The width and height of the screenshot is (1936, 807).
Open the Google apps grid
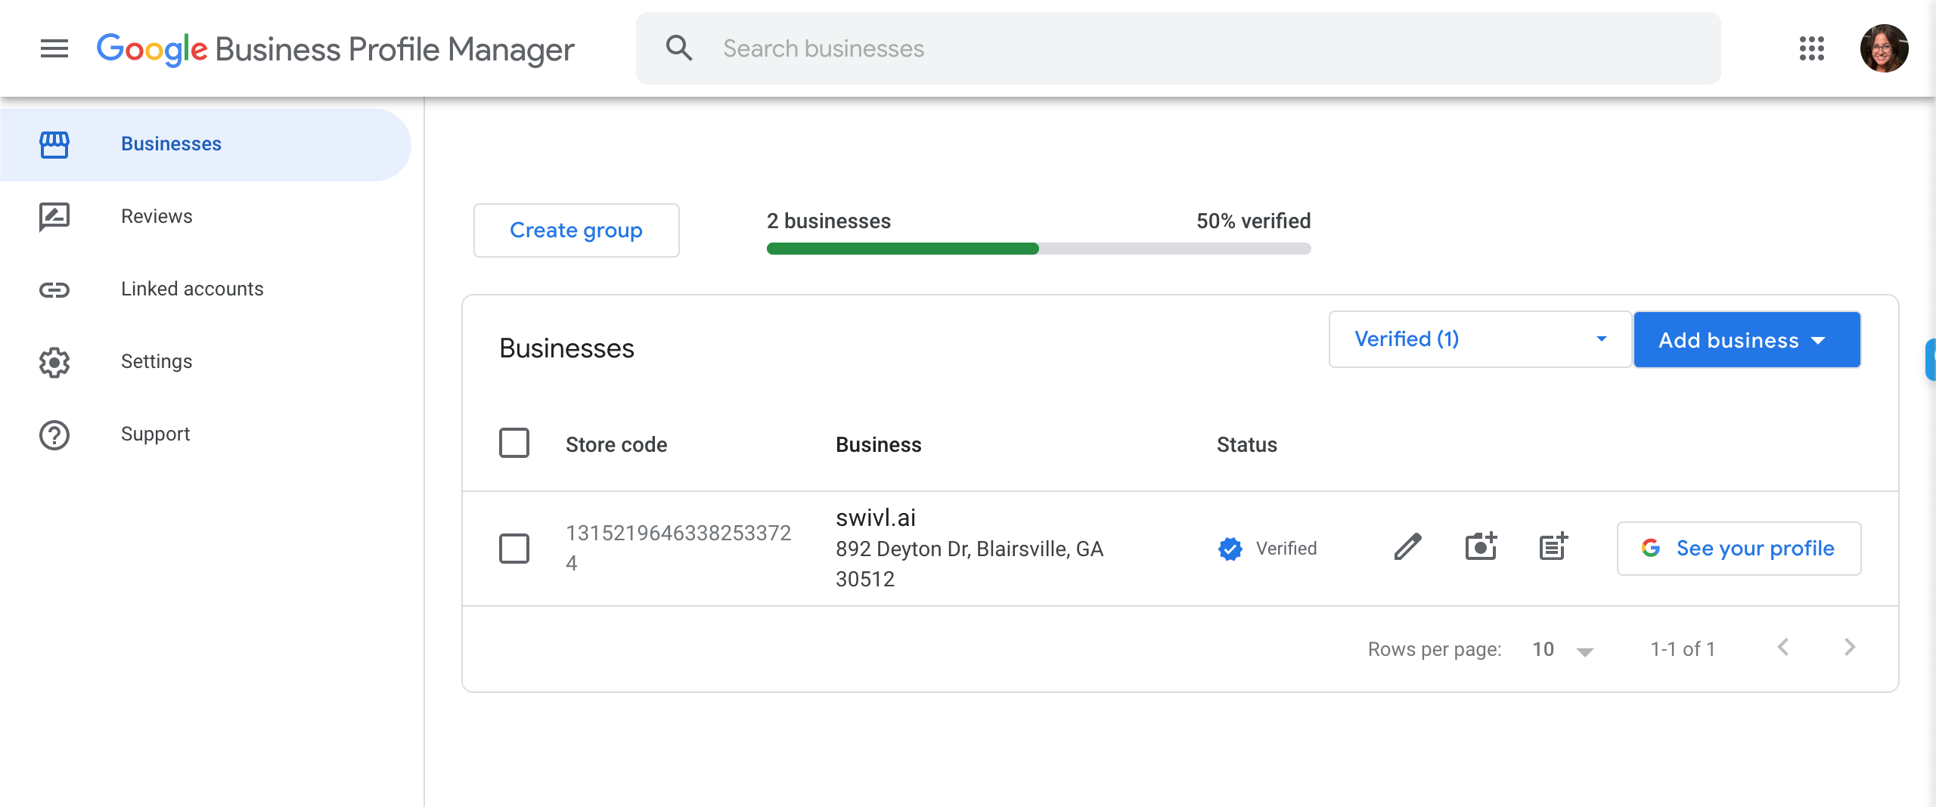tap(1811, 48)
